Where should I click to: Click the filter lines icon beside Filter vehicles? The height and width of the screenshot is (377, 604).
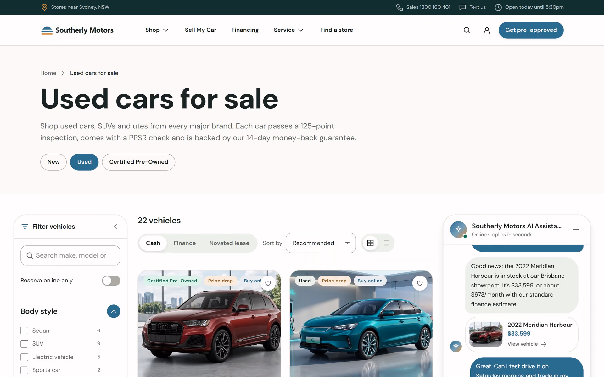pos(25,227)
